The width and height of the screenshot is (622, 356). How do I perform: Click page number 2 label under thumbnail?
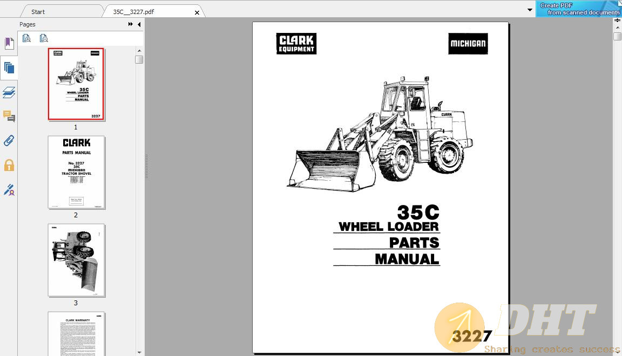[x=76, y=215]
